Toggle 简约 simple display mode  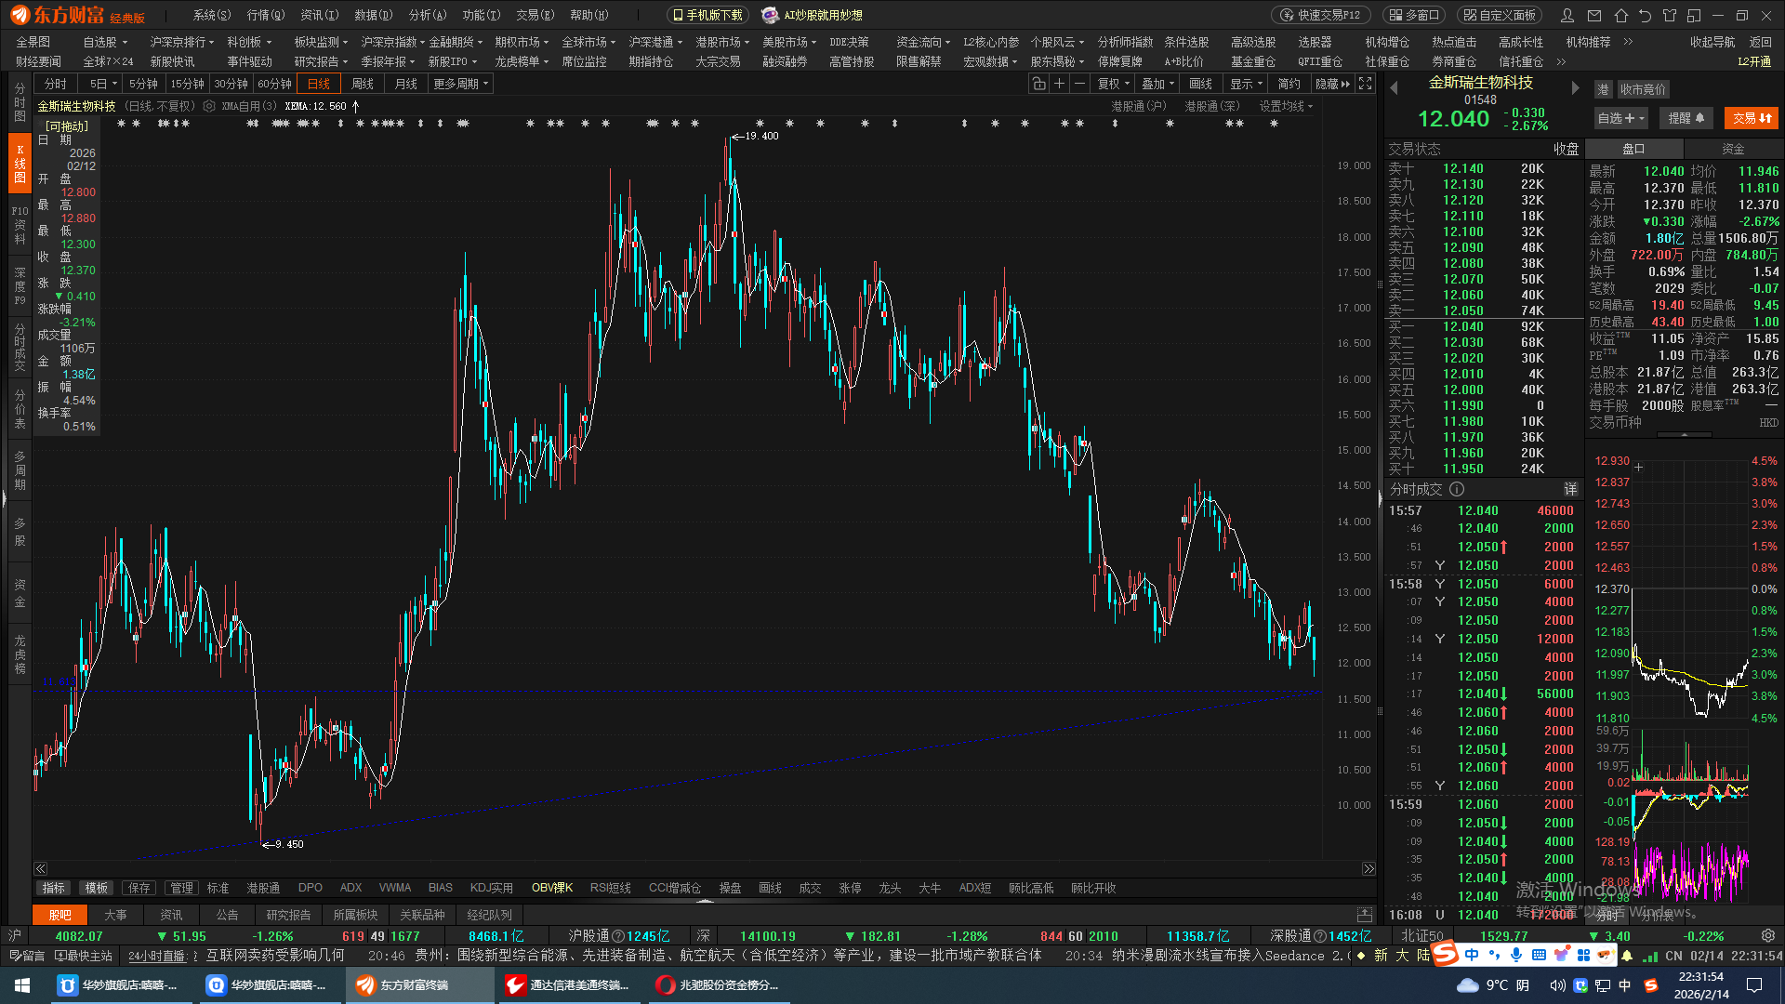point(1289,84)
